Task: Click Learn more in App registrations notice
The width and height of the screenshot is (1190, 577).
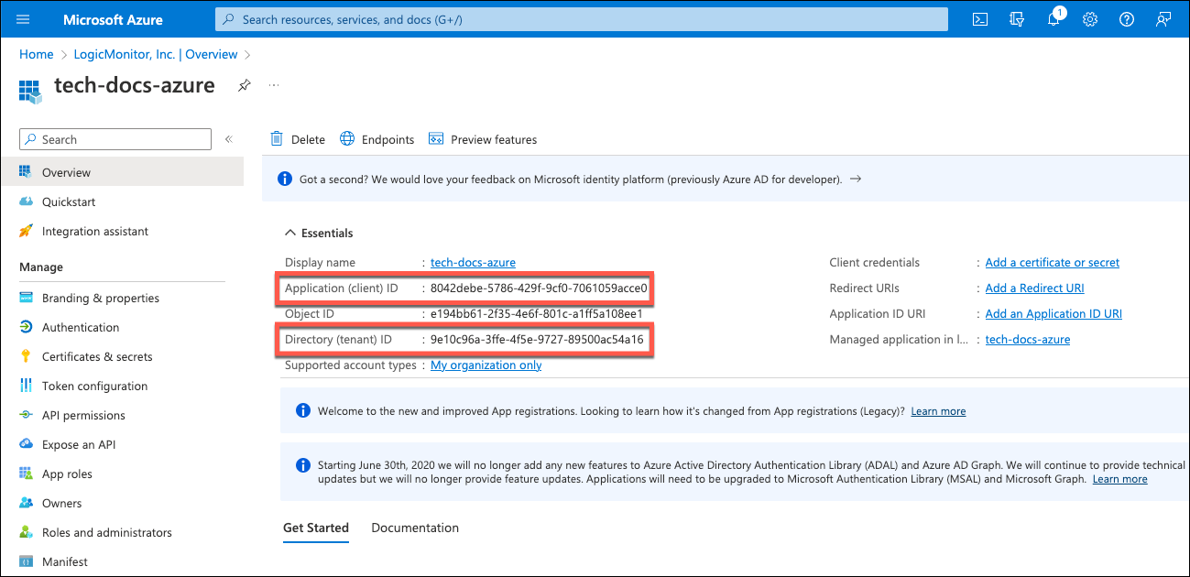Action: point(938,411)
